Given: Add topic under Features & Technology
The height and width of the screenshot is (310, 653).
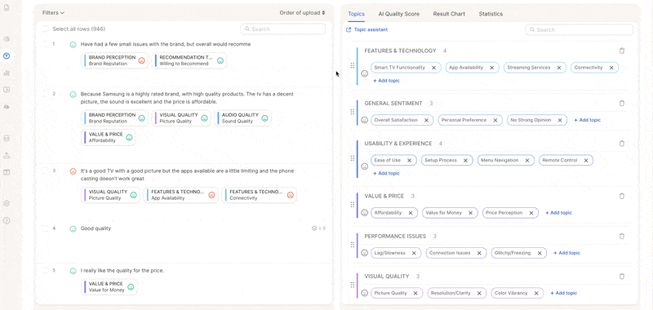Looking at the screenshot, I should pos(386,81).
